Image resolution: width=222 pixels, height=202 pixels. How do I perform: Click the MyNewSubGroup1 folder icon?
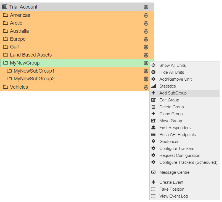click(9, 71)
